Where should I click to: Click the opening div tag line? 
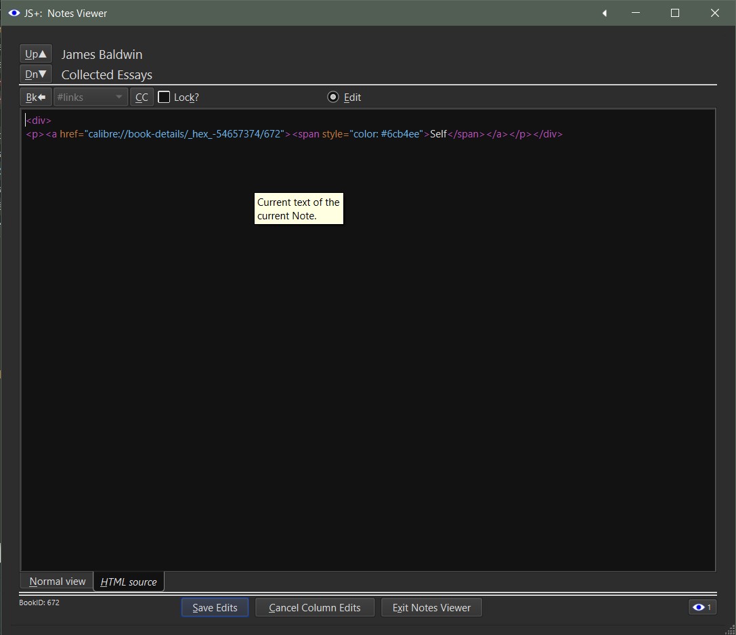click(39, 121)
